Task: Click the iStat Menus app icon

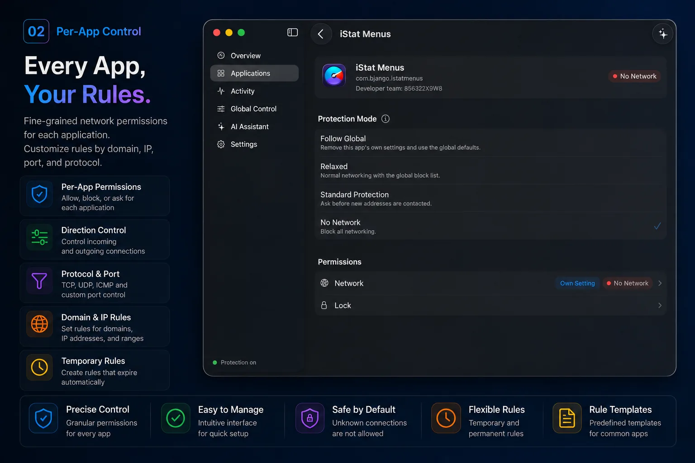Action: 334,76
